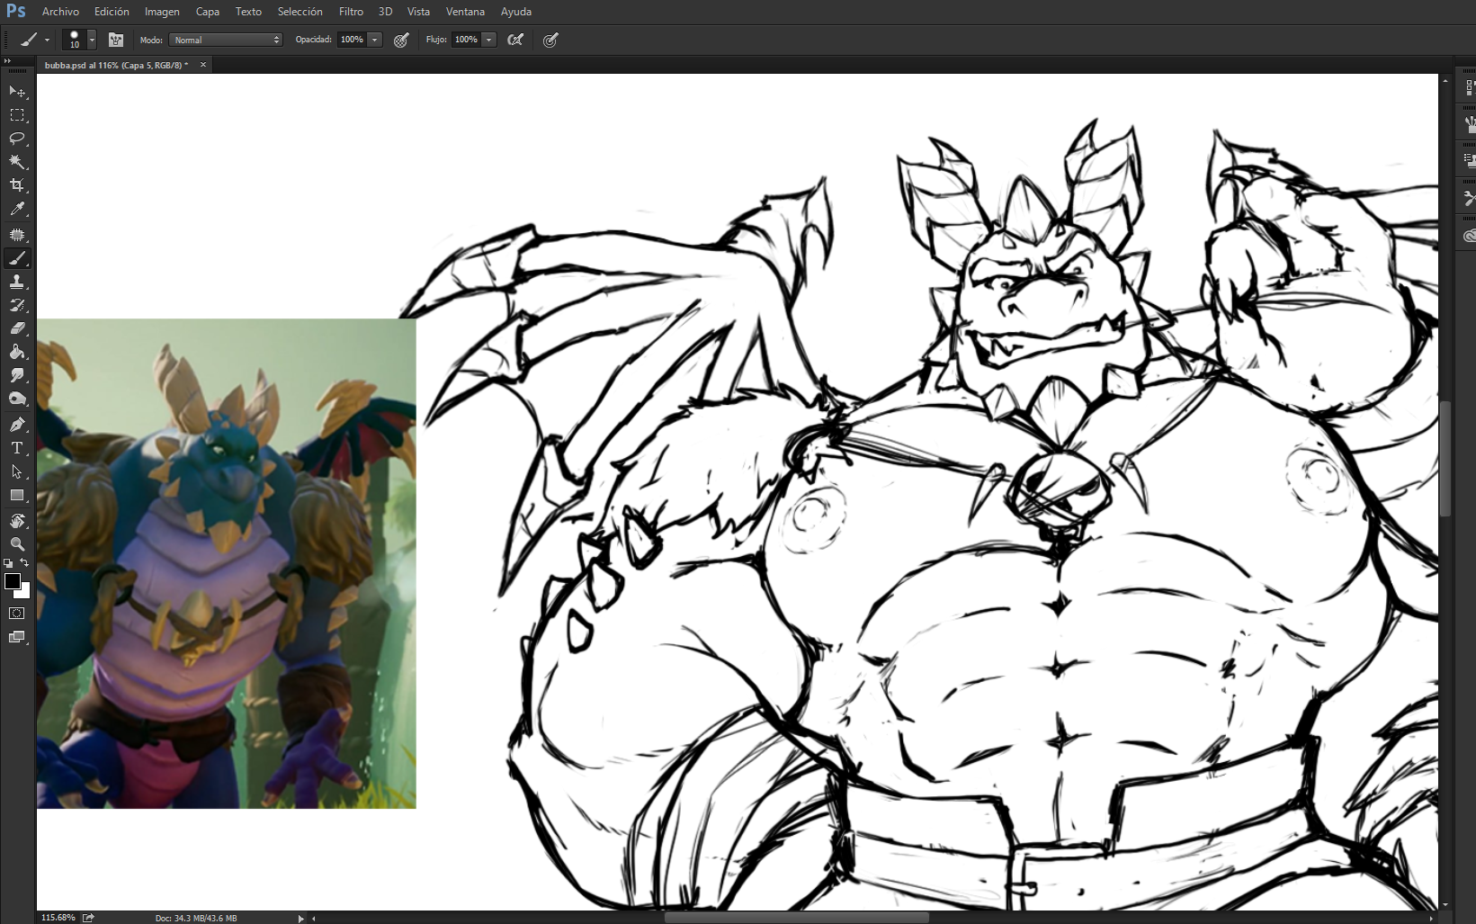This screenshot has height=924, width=1476.
Task: Open the Filtro menu
Action: [x=351, y=12]
